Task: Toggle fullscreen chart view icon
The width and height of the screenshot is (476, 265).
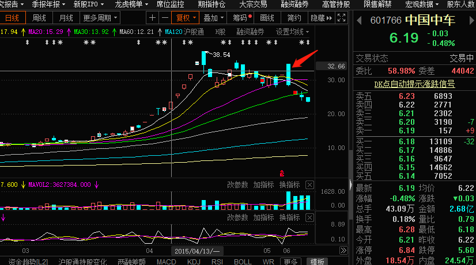Action: [x=342, y=18]
